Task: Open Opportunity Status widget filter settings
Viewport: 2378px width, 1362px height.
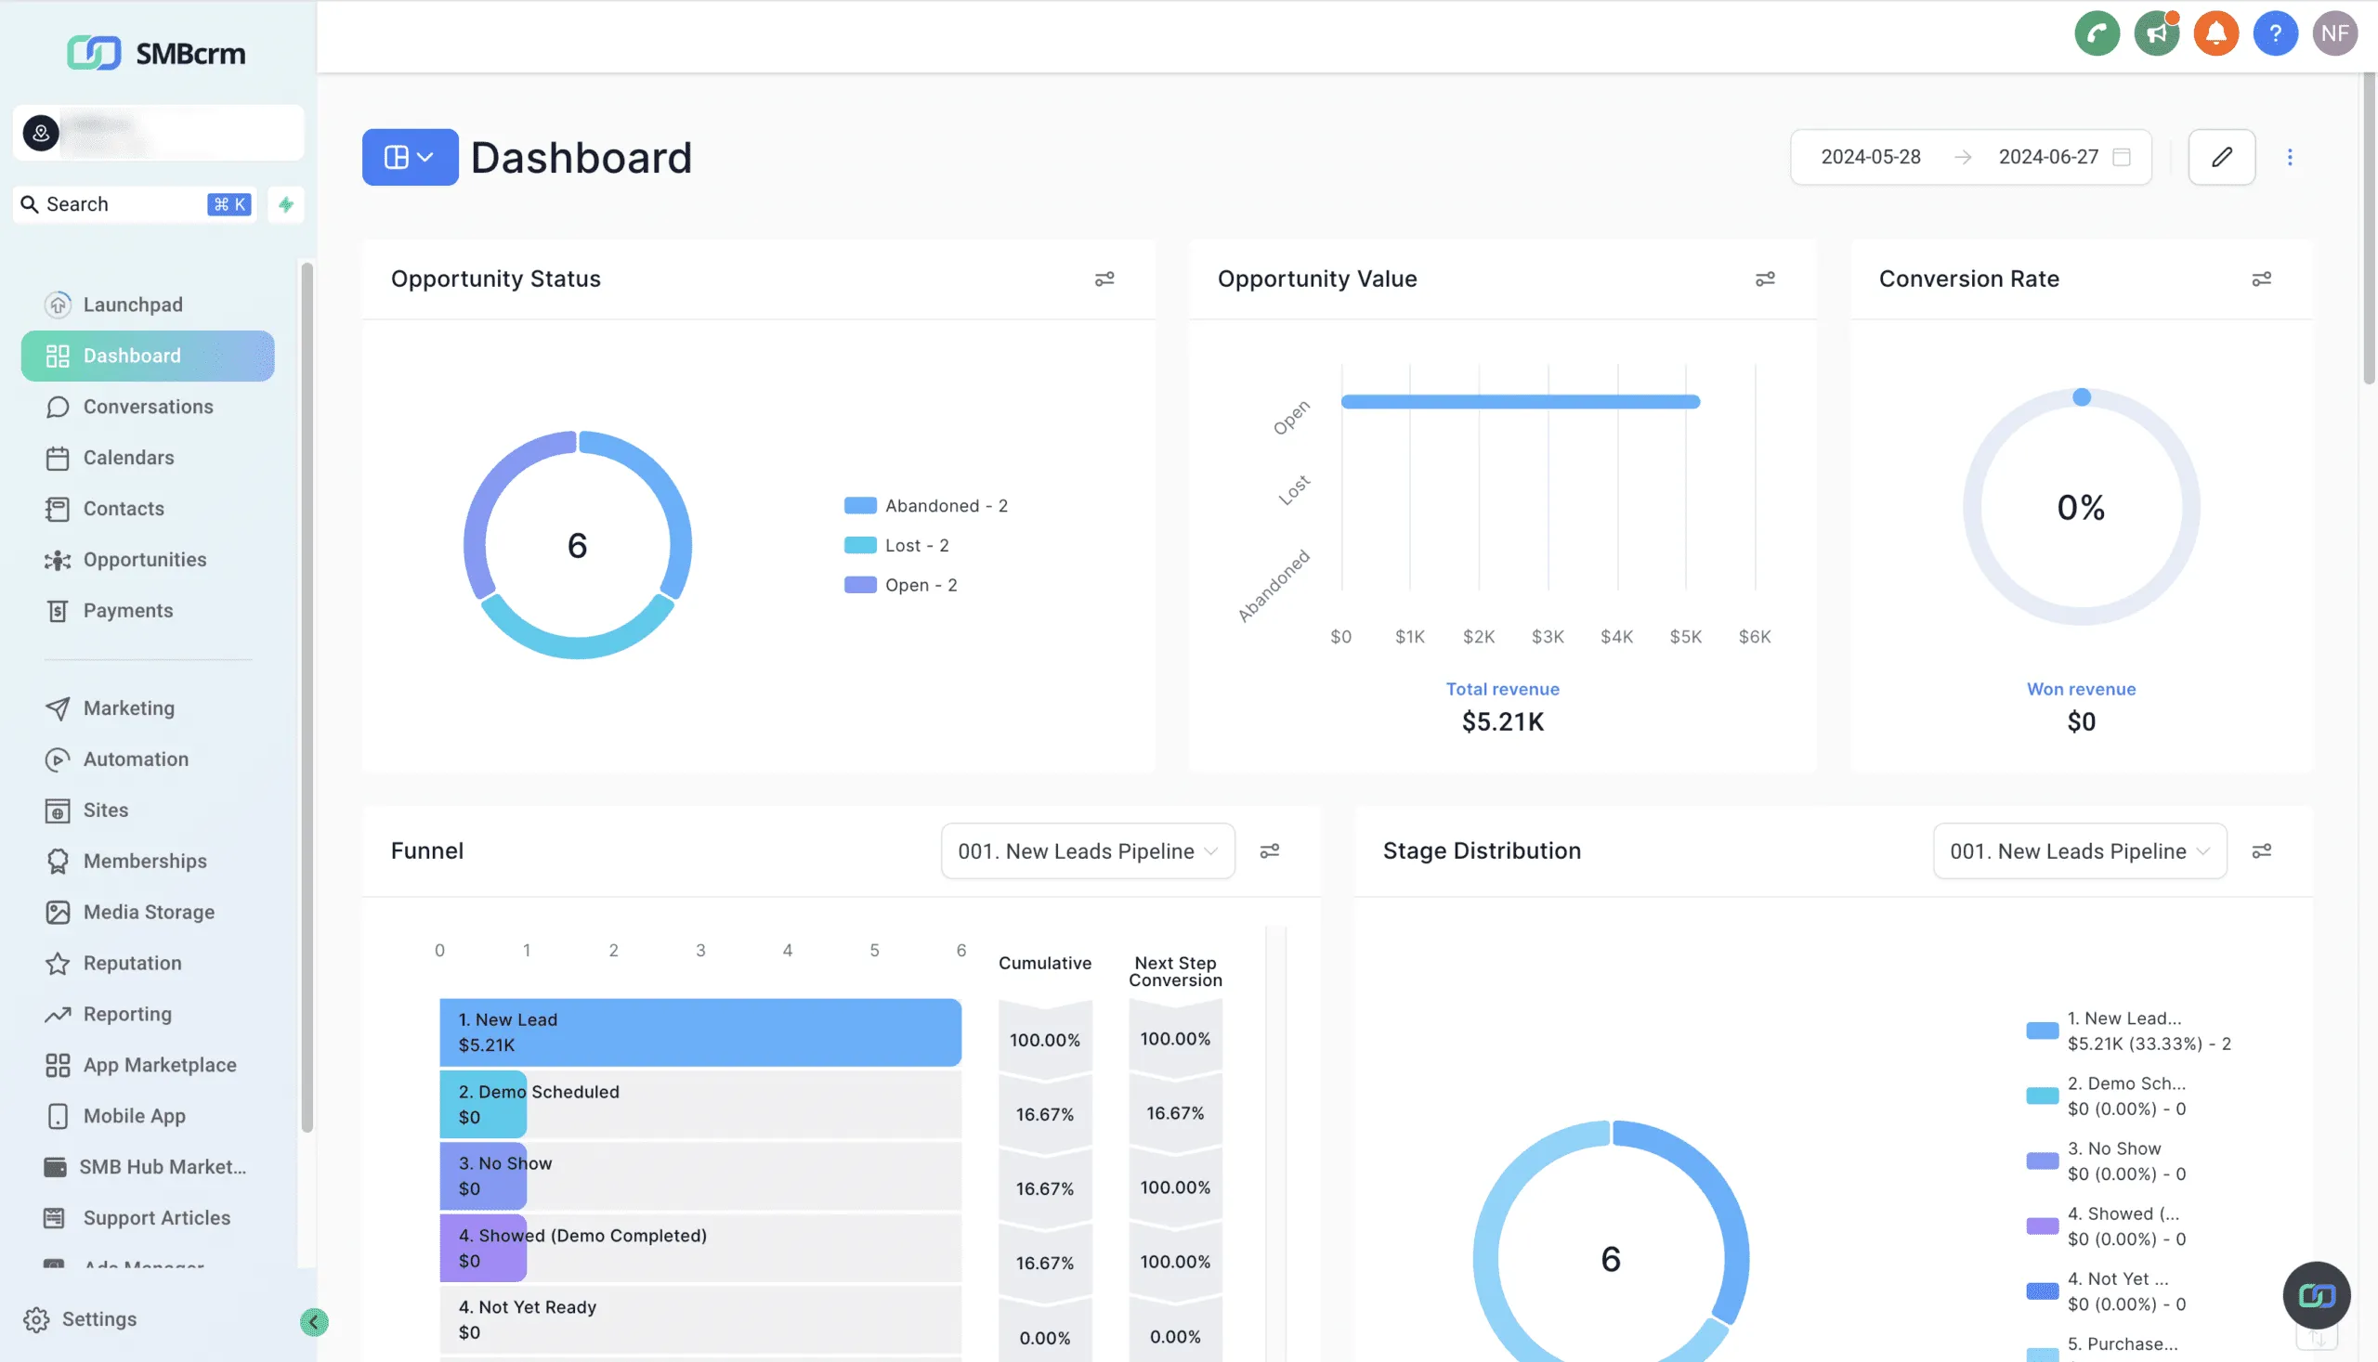Action: (1104, 279)
